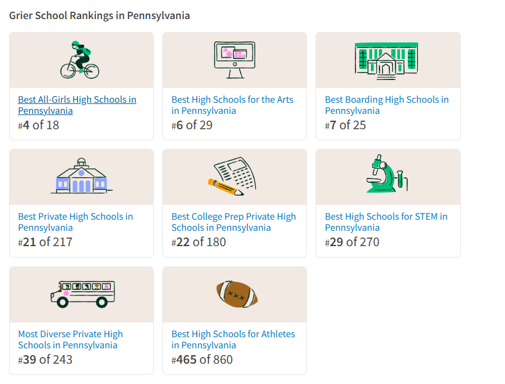Click the green boarding school building icon

pos(386,60)
